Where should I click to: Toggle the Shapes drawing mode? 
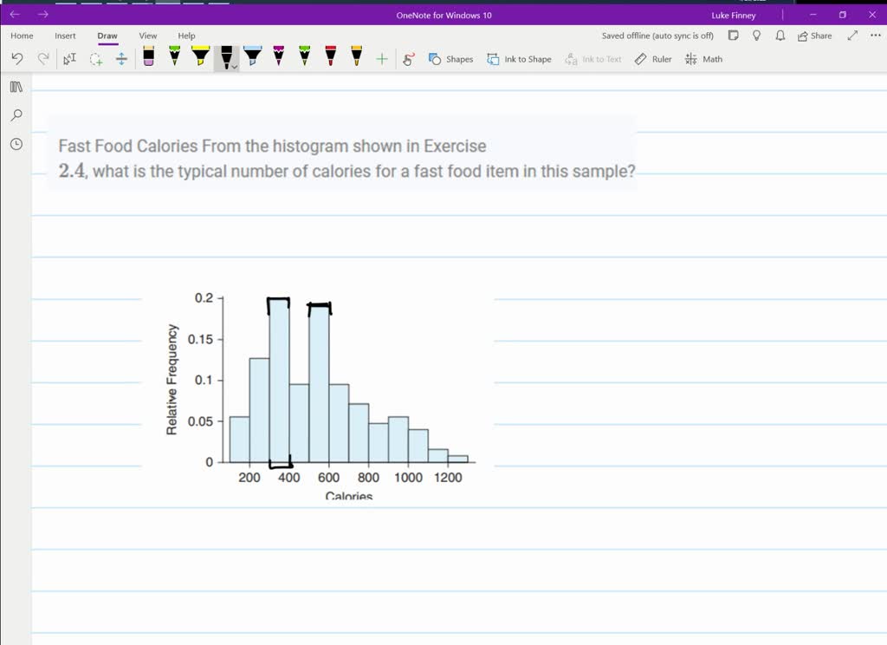pos(451,59)
